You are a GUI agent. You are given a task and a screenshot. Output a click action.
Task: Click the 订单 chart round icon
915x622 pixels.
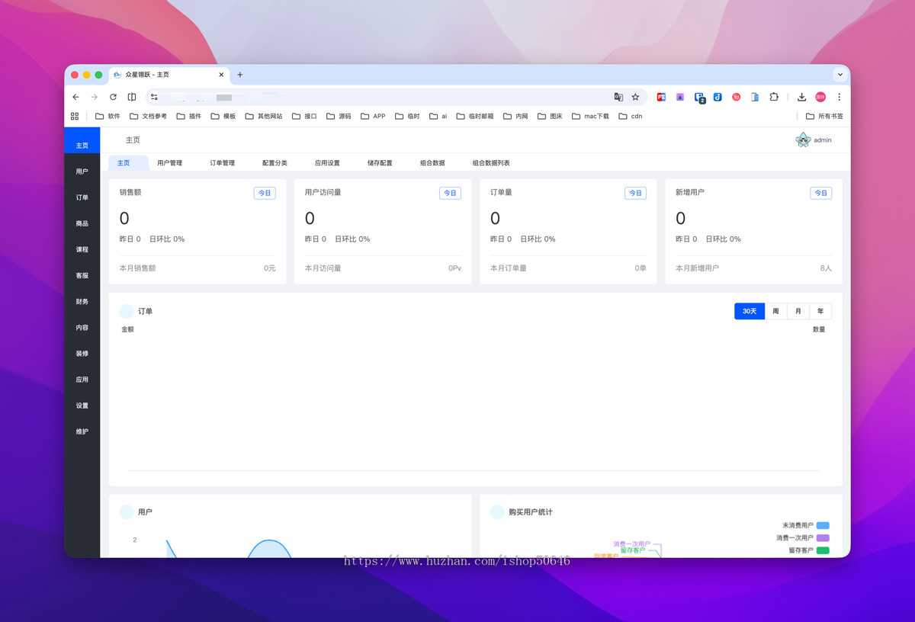click(x=127, y=311)
